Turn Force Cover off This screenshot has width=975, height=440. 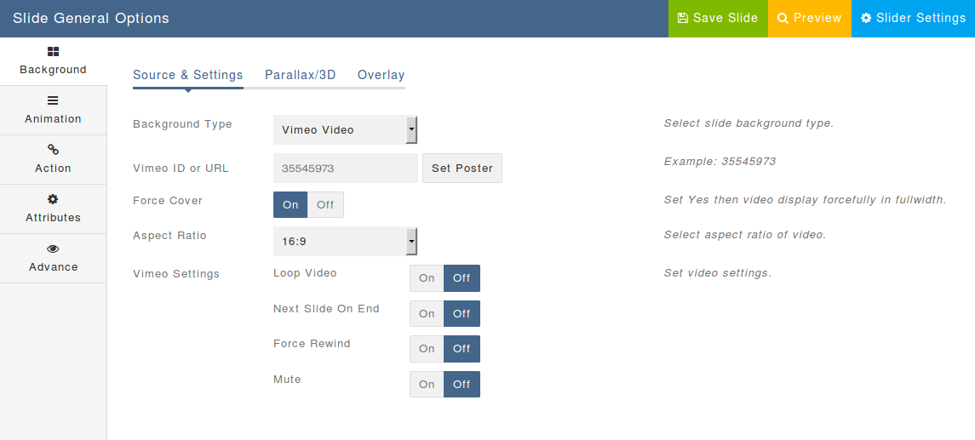click(x=325, y=205)
